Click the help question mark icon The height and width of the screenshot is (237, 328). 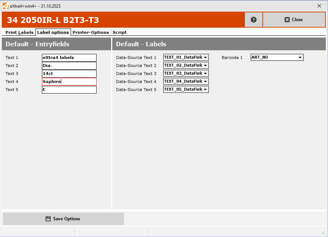(254, 20)
